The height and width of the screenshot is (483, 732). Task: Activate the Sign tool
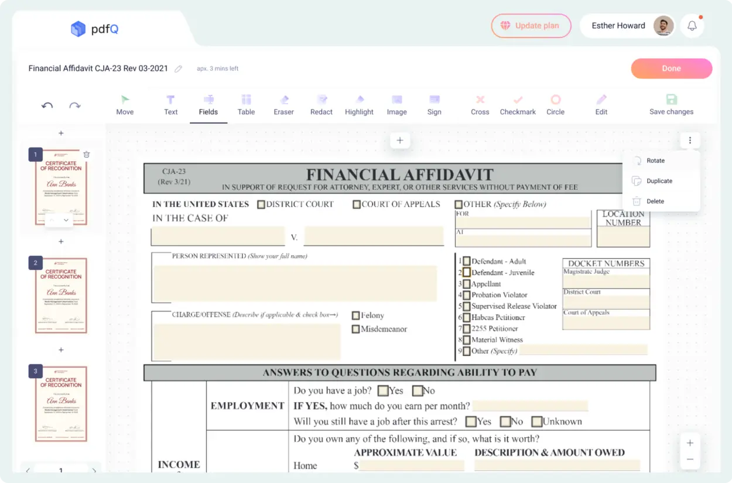click(x=434, y=105)
